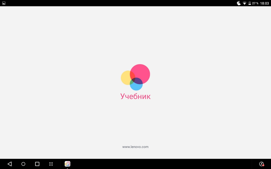Tap the Android home circle button
Image resolution: width=271 pixels, height=169 pixels.
point(23,164)
